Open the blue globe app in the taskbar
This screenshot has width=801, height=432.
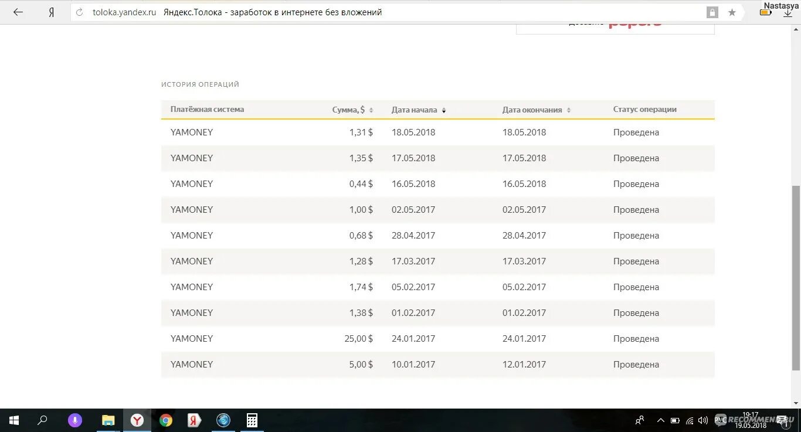(223, 420)
